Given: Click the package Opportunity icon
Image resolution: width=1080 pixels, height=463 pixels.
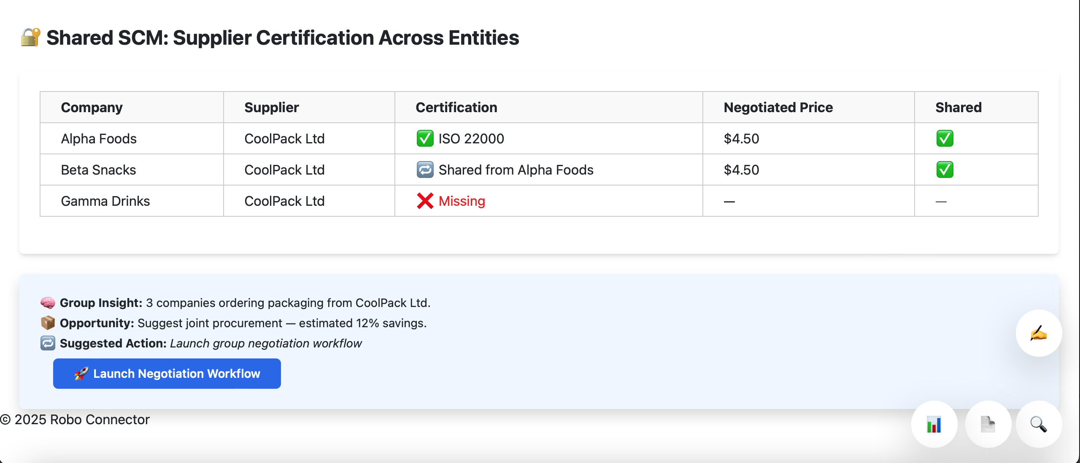Looking at the screenshot, I should pos(48,323).
